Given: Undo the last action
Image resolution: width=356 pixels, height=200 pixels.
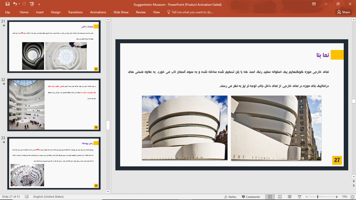Looking at the screenshot, I should tap(15, 4).
